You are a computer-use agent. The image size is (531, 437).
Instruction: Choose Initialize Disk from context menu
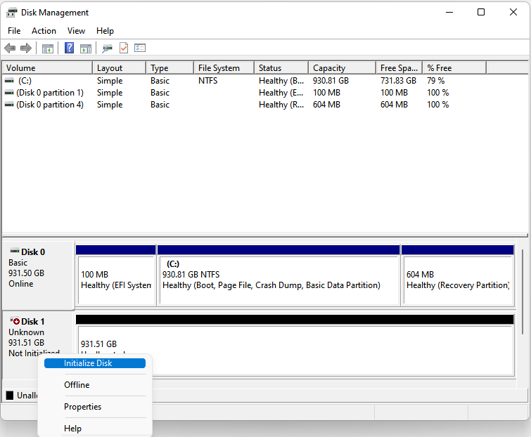(88, 363)
